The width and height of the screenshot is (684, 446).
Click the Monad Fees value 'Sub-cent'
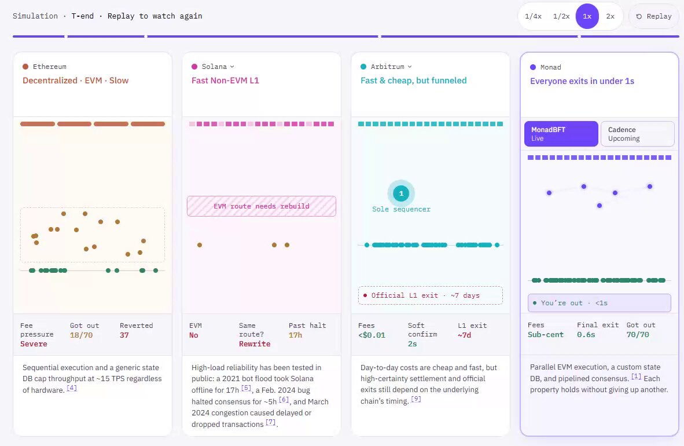point(546,335)
